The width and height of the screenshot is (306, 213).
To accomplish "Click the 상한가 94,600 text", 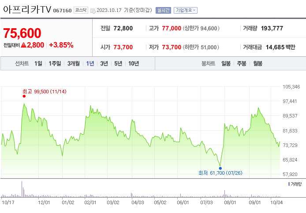I will point(201,29).
